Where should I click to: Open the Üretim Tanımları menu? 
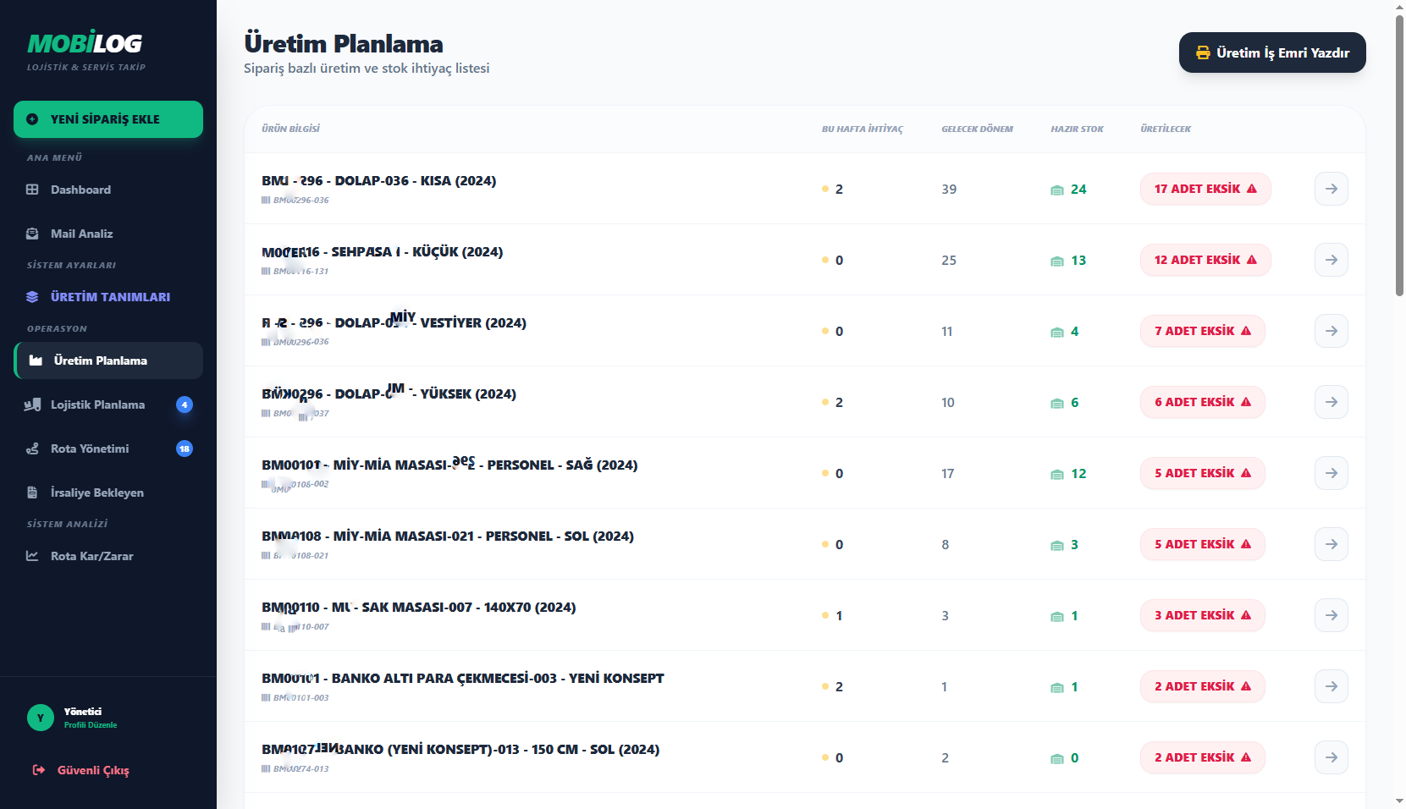(108, 297)
